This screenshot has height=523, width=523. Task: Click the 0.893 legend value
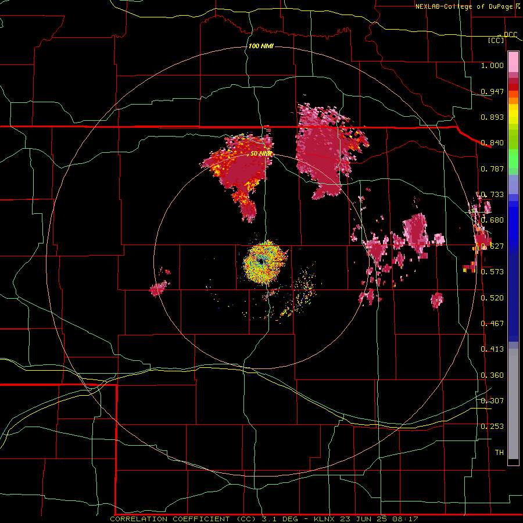pos(492,117)
